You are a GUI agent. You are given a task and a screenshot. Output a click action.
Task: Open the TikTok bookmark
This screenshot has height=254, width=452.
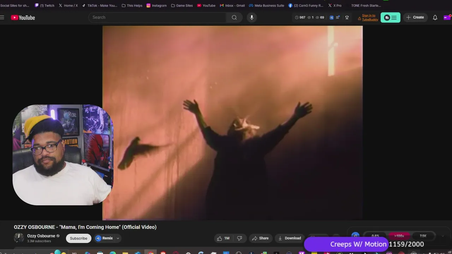point(100,5)
